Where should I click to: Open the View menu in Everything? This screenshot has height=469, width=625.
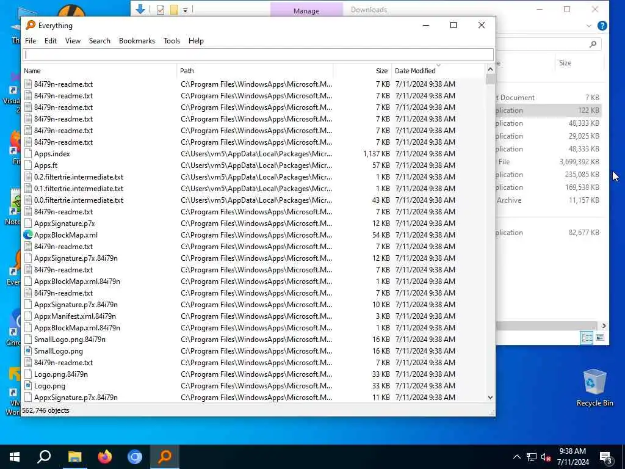(x=73, y=41)
